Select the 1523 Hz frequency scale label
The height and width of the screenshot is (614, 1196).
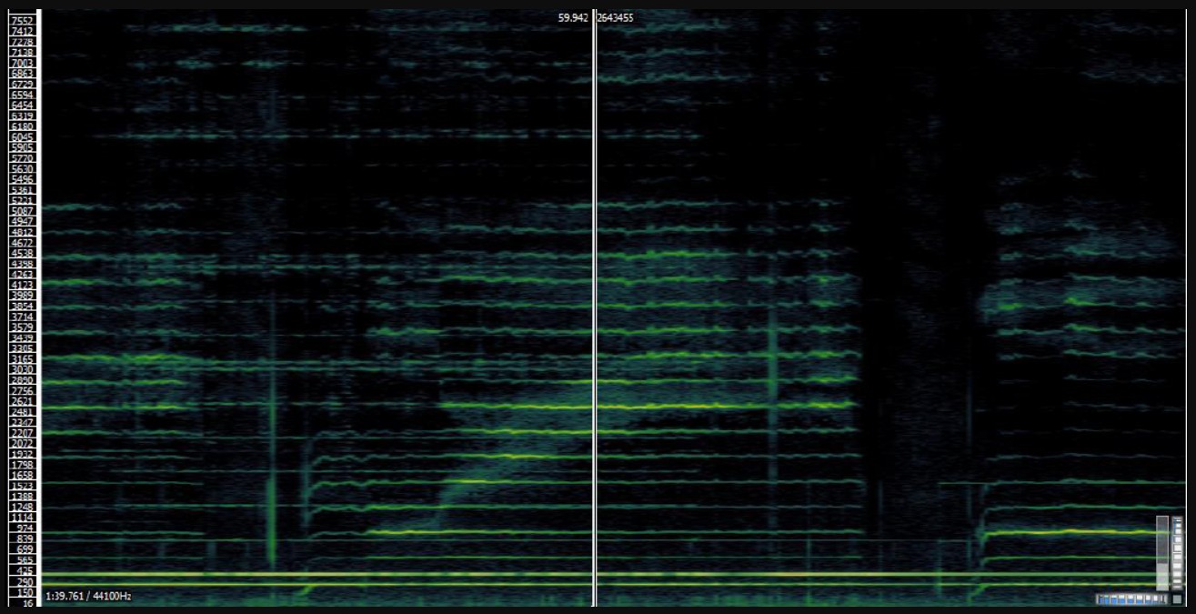coord(22,486)
